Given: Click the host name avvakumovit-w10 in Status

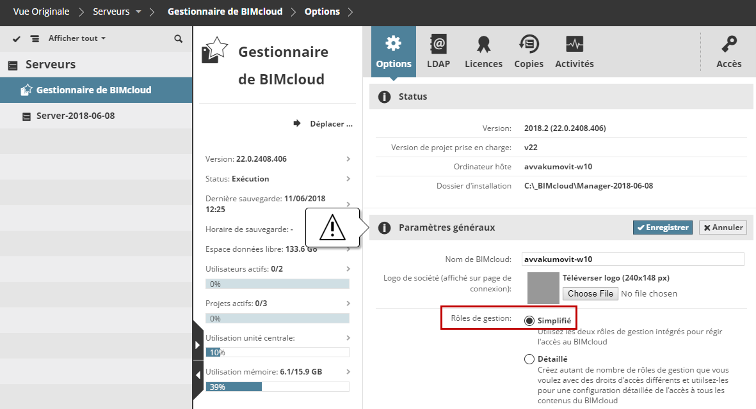Looking at the screenshot, I should [558, 167].
